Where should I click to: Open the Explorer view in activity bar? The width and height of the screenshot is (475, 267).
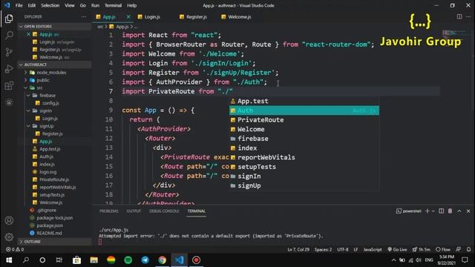point(9,19)
